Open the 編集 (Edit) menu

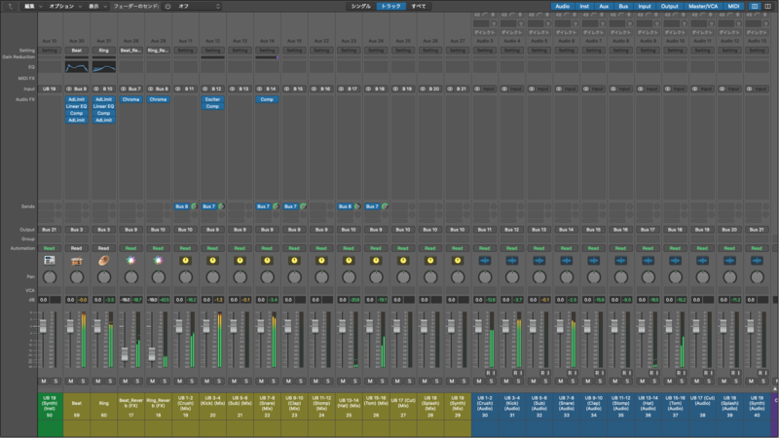click(33, 7)
